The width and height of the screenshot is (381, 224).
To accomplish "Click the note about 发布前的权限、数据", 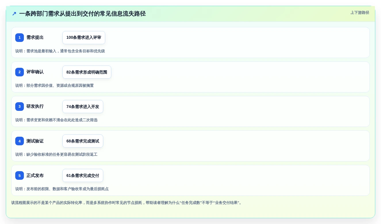I will [62, 189].
